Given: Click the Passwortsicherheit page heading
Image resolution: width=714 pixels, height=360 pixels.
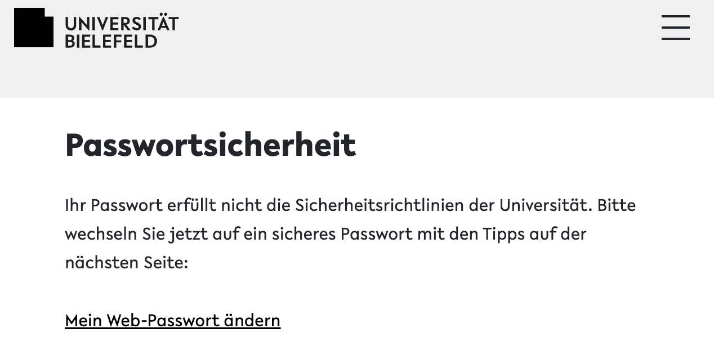Looking at the screenshot, I should tap(210, 145).
